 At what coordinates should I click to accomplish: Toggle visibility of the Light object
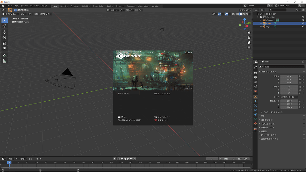point(303,26)
